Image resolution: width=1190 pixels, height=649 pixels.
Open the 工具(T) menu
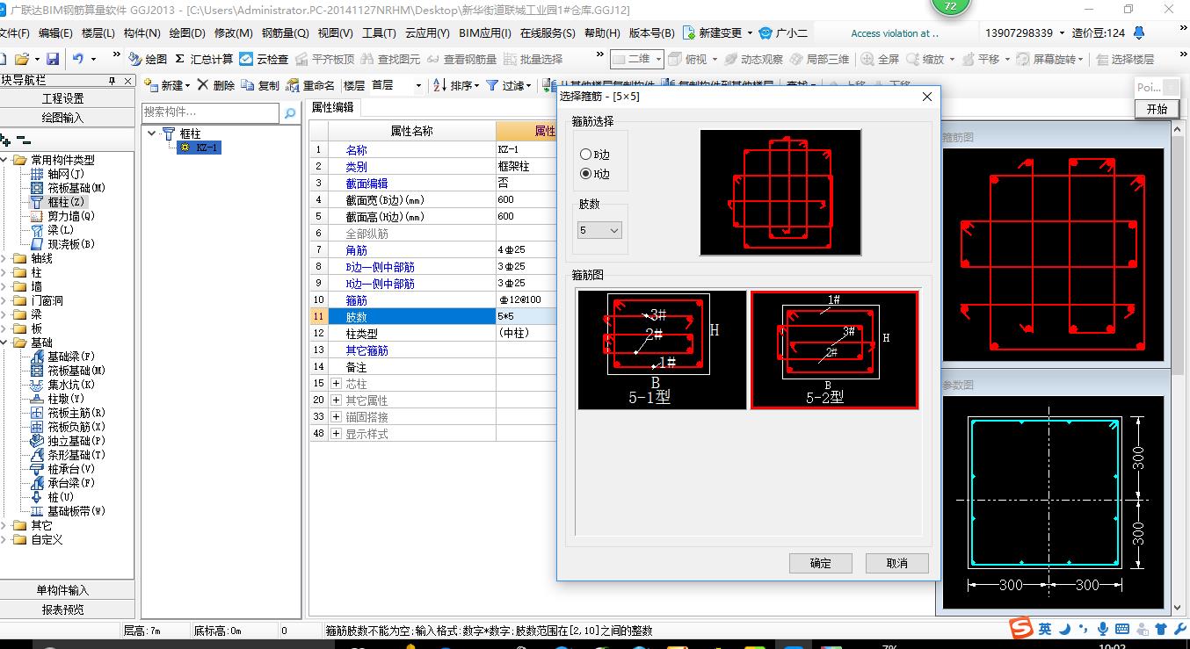point(379,33)
